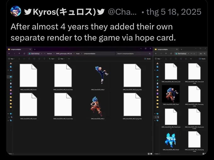Select the 0448_gokussgss_448_hd breadcrumb folder
The height and width of the screenshot is (160, 214).
[x=64, y=54]
